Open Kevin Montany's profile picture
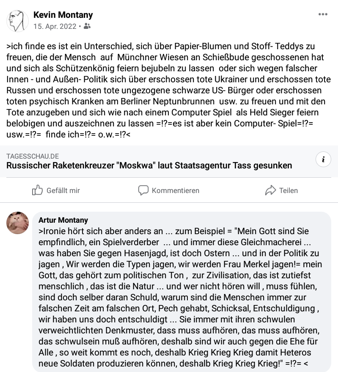Viewport: 338px width, 372px height. pyautogui.click(x=17, y=21)
